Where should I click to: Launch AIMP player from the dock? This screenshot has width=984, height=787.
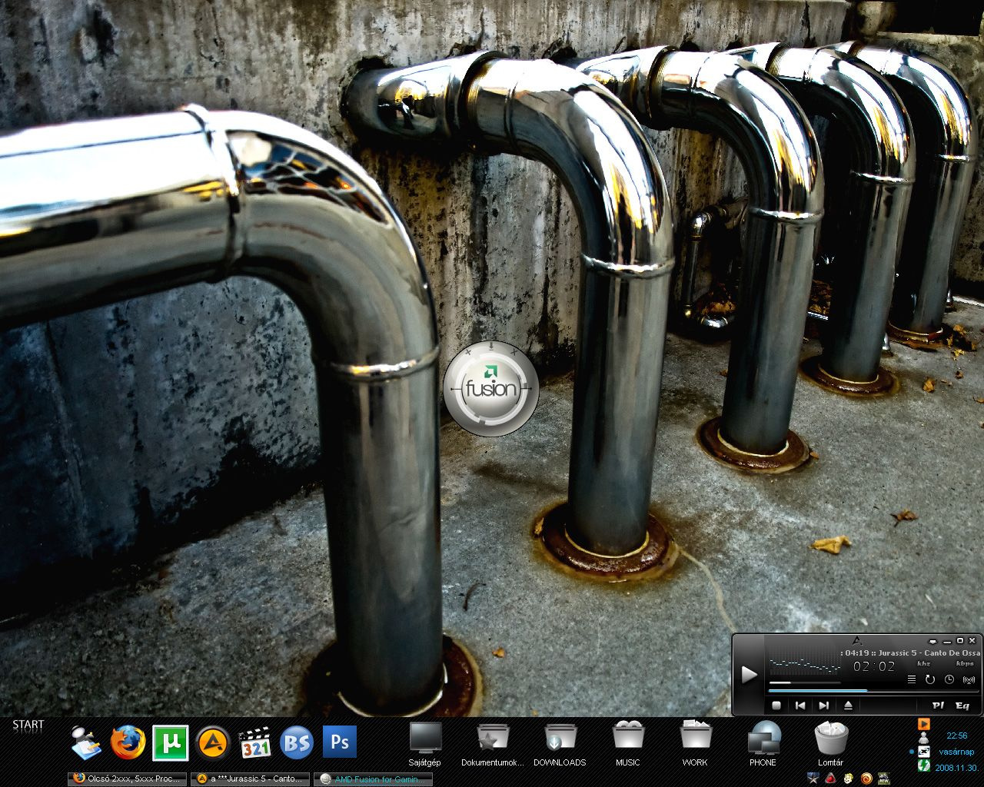[x=213, y=742]
